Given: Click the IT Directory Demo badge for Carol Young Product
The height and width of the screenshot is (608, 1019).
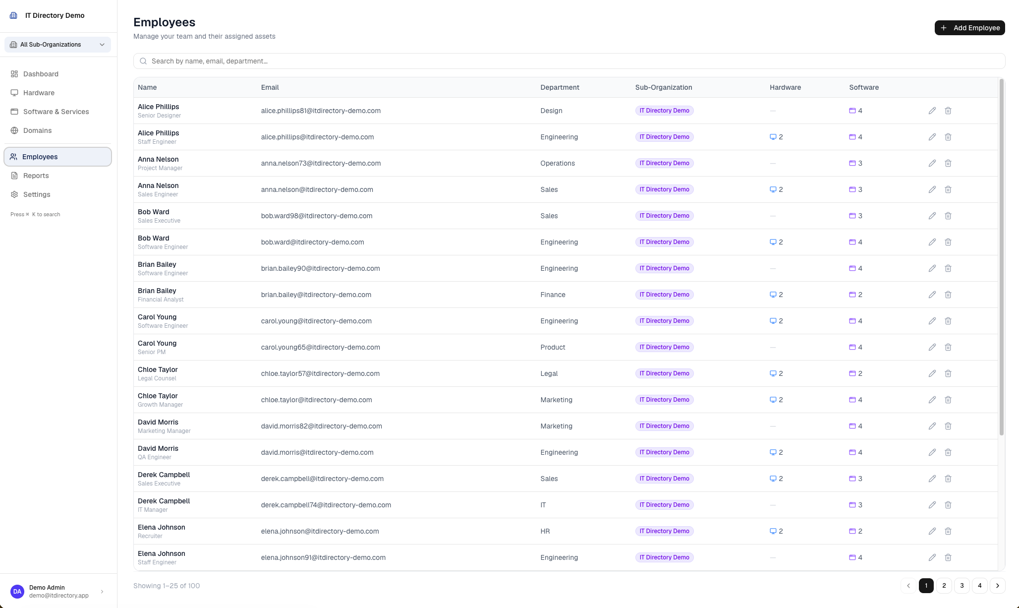Looking at the screenshot, I should click(x=664, y=347).
